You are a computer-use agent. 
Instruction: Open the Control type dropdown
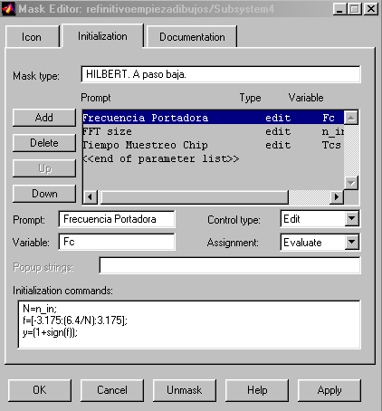click(352, 218)
